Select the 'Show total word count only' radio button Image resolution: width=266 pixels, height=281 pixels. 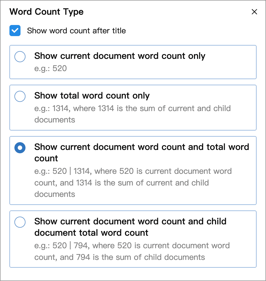click(20, 96)
